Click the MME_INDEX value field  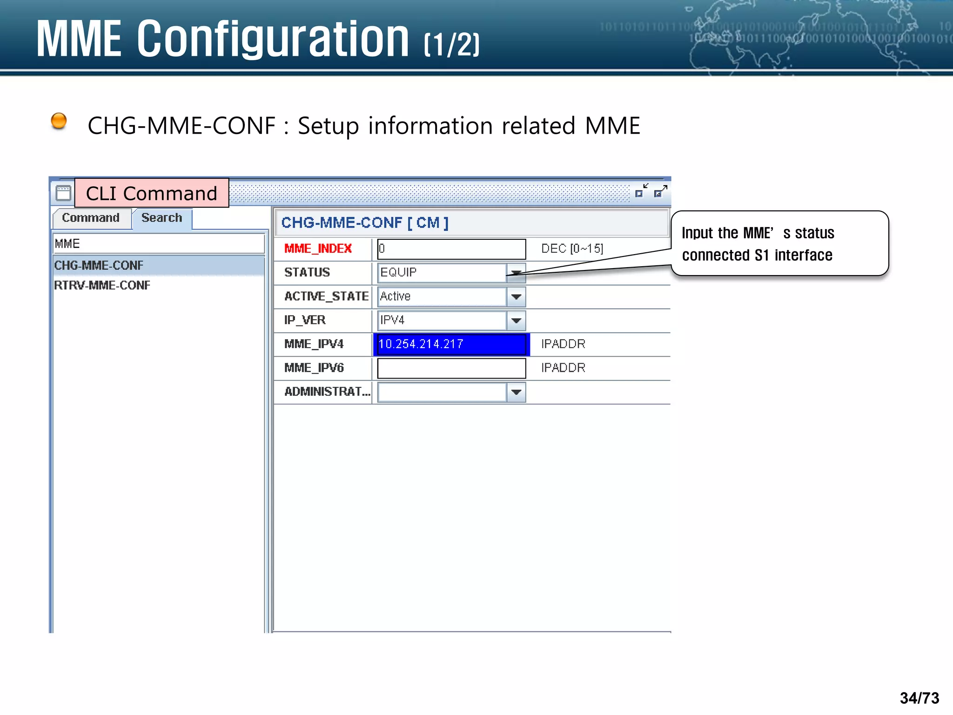(x=451, y=249)
